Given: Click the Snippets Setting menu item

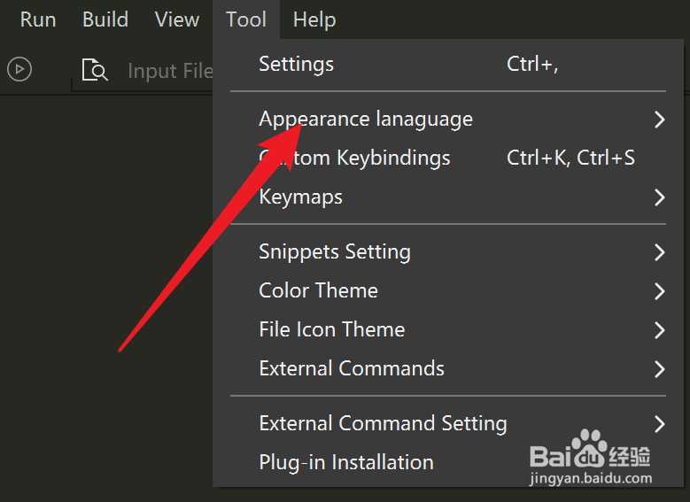Looking at the screenshot, I should coord(335,252).
